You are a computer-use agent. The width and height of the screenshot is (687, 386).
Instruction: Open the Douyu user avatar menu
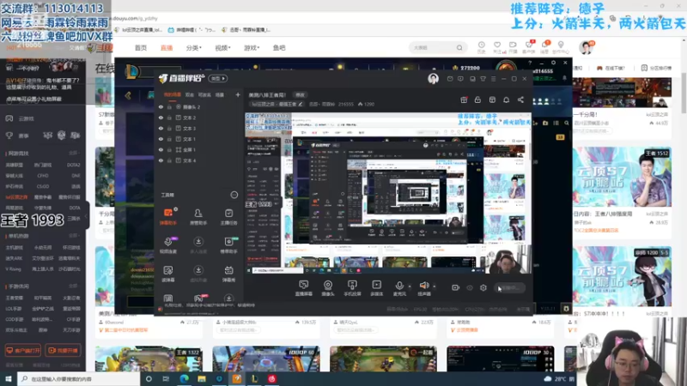coord(586,47)
